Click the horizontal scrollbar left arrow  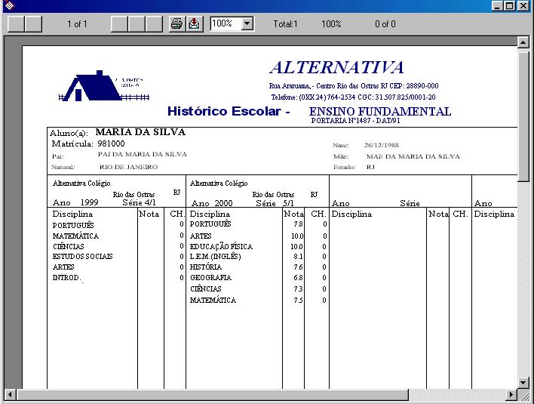coord(11,395)
